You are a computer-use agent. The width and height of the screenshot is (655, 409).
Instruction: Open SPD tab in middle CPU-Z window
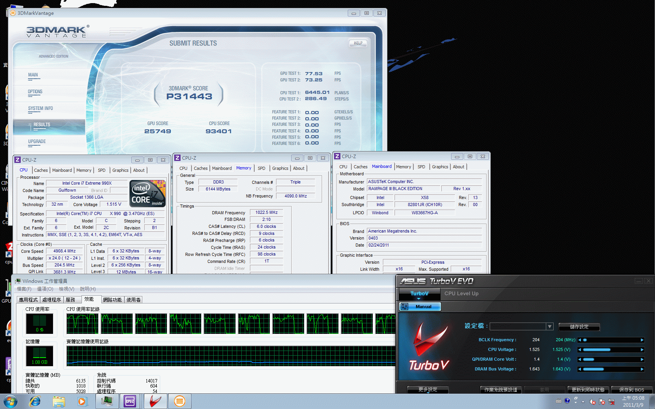(261, 168)
